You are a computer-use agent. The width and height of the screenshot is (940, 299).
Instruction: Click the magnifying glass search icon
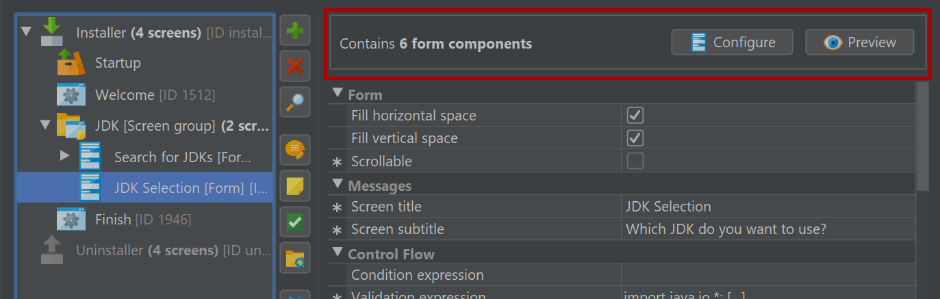tap(295, 102)
